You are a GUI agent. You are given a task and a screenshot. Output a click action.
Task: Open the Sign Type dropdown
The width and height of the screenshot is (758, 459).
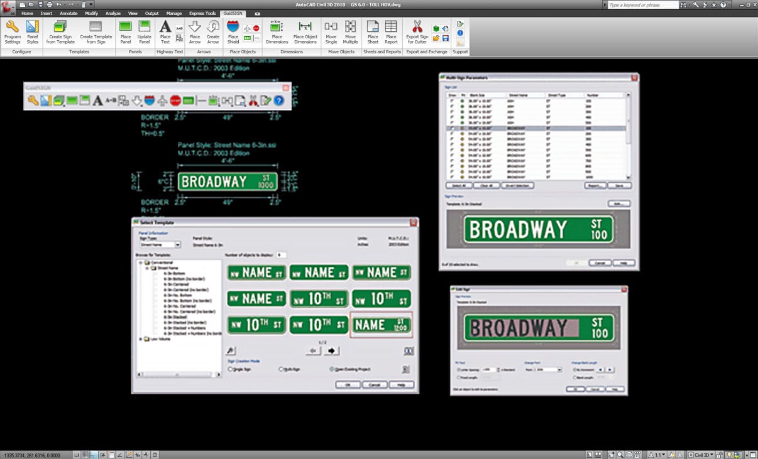pos(178,245)
